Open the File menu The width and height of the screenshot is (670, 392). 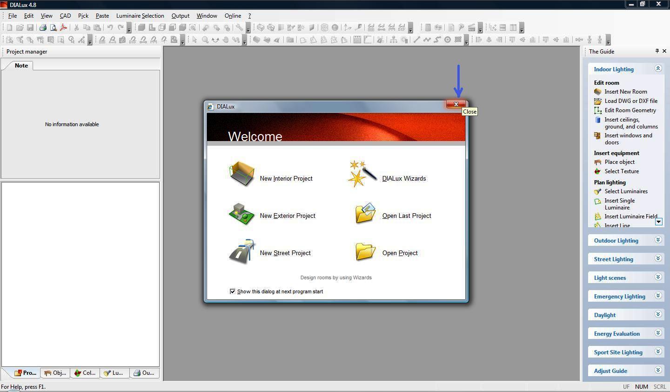pyautogui.click(x=13, y=16)
